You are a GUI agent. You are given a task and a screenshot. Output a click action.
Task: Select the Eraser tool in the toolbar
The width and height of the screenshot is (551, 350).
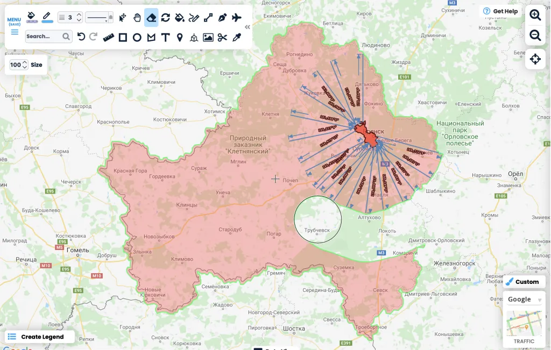151,17
